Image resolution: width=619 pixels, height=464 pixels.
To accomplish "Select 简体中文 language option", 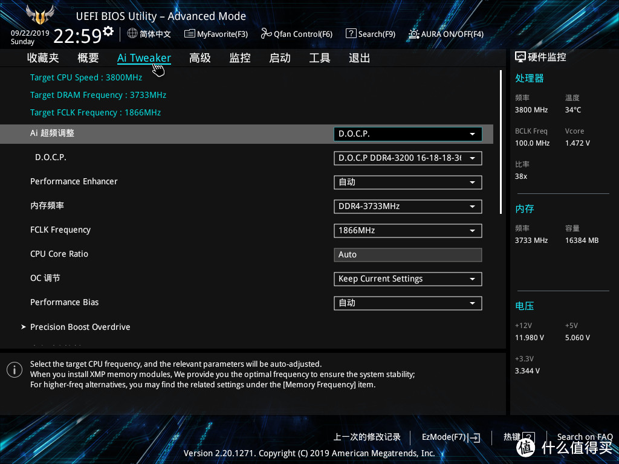I will tap(155, 34).
